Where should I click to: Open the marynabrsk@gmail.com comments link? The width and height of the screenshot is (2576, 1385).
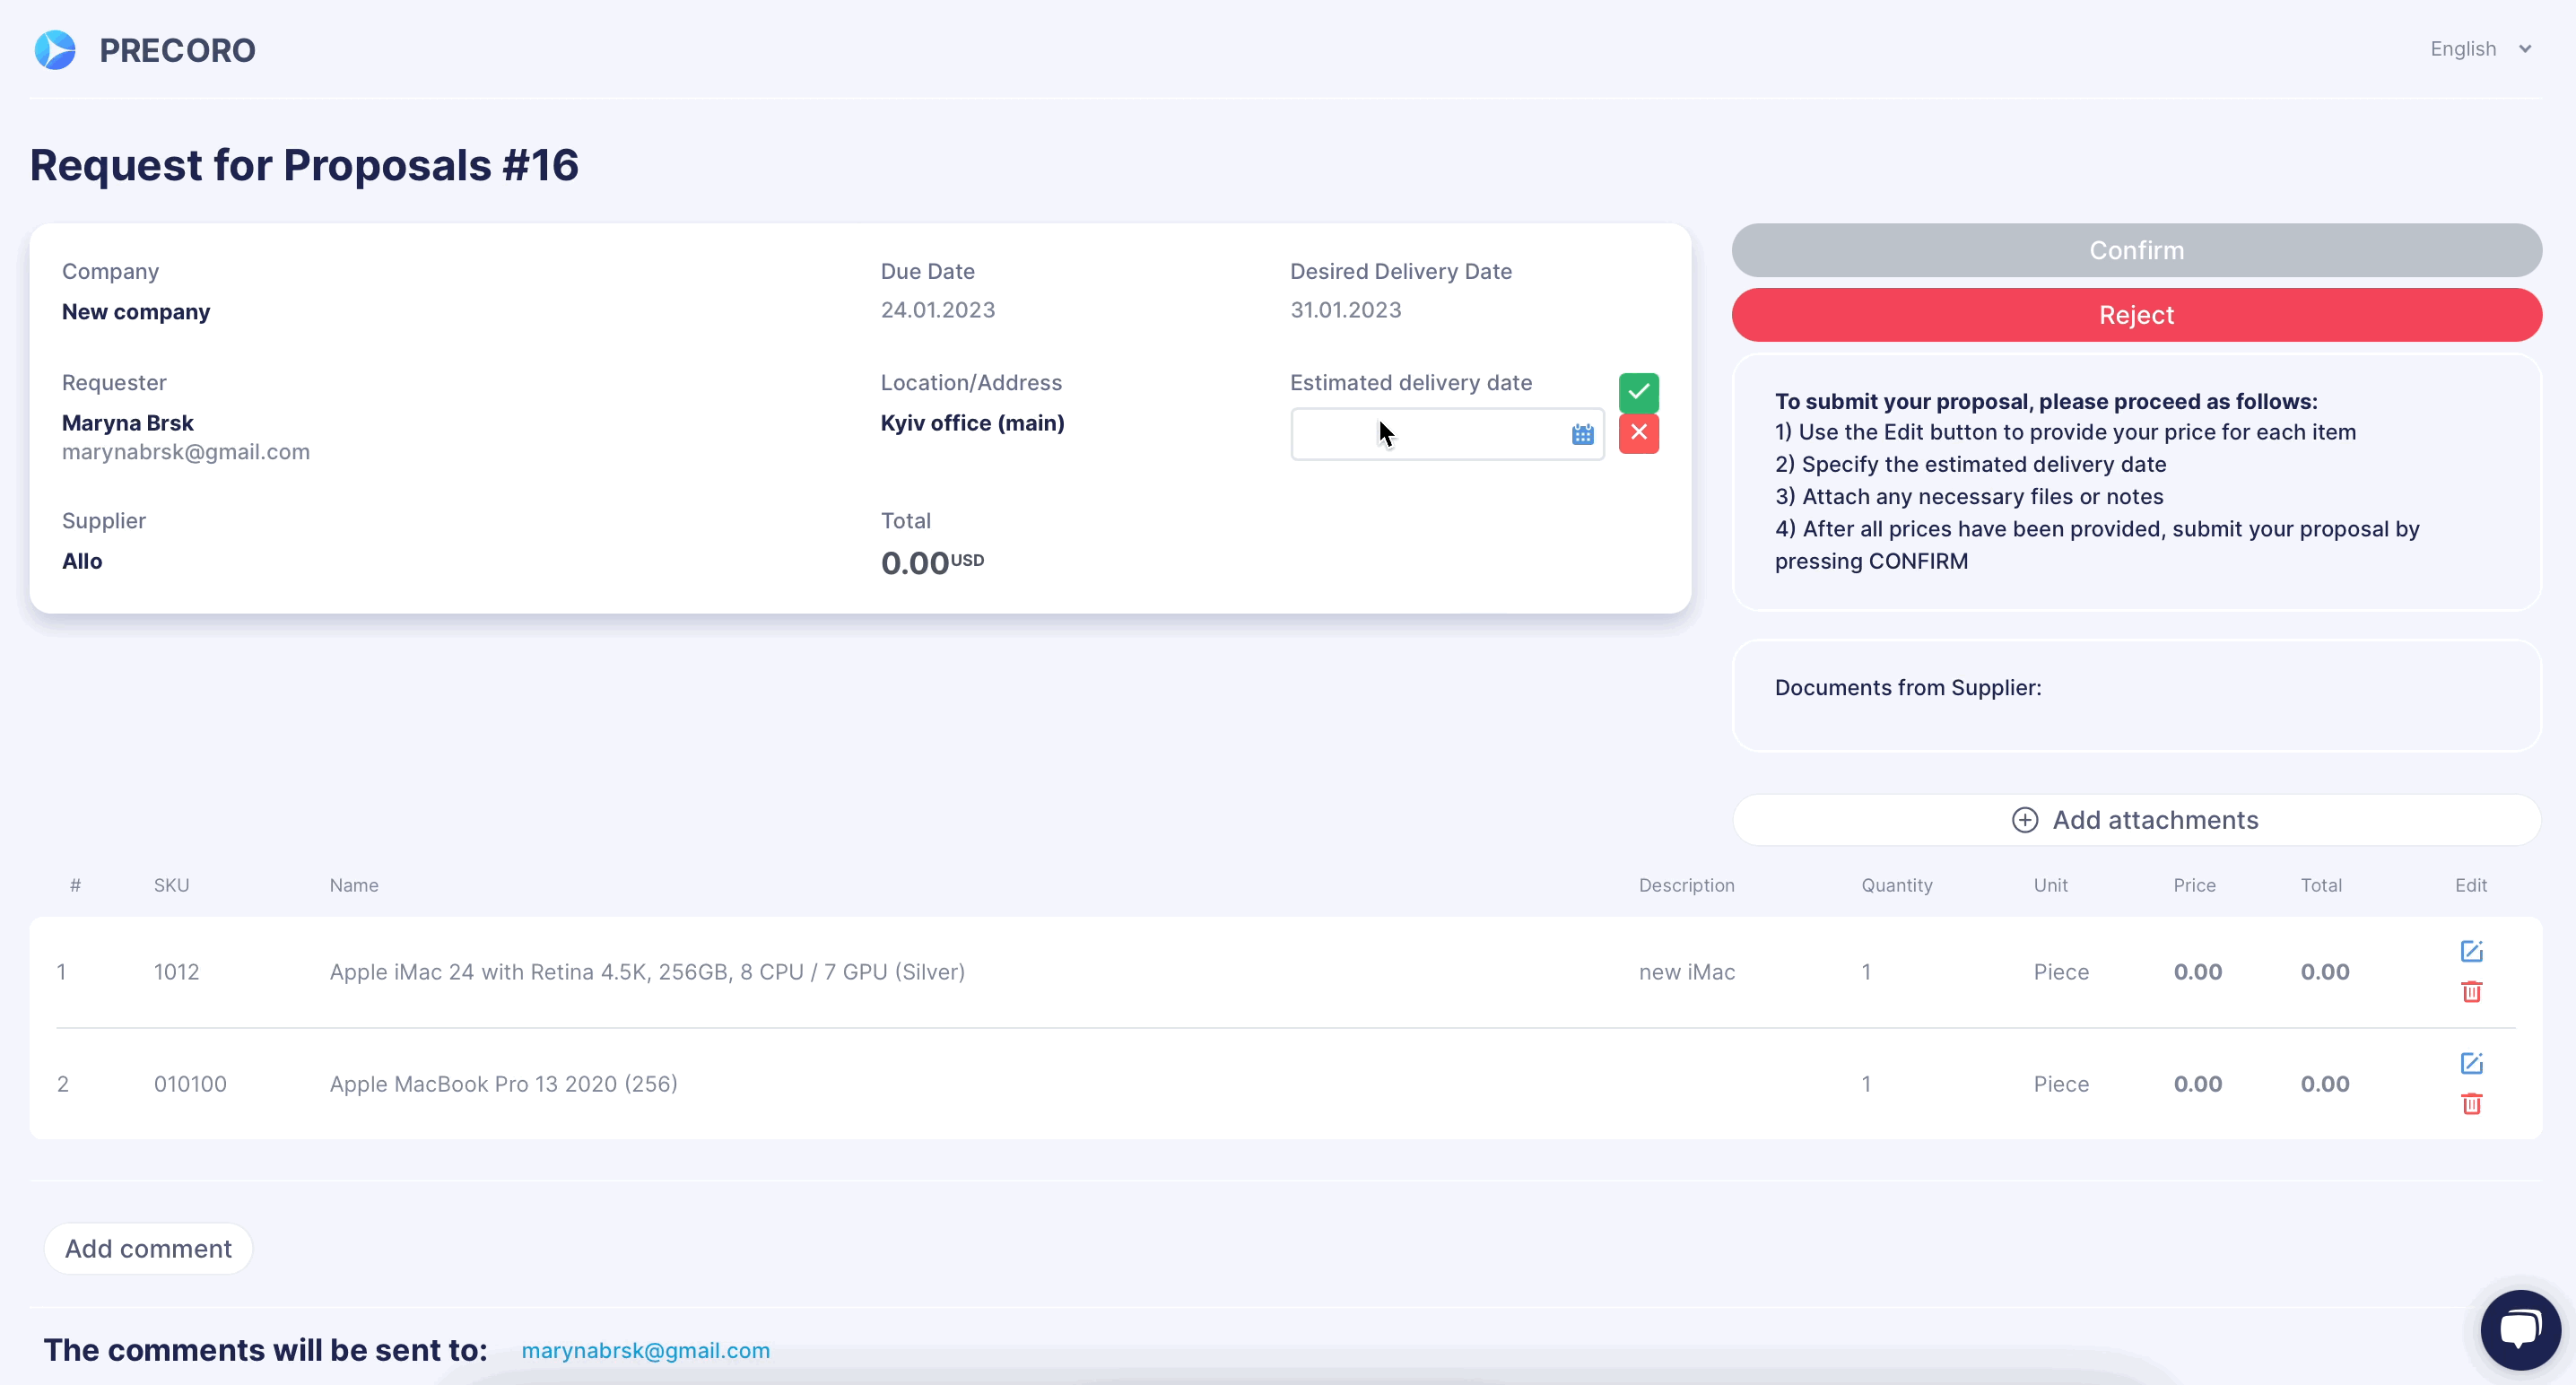(645, 1350)
